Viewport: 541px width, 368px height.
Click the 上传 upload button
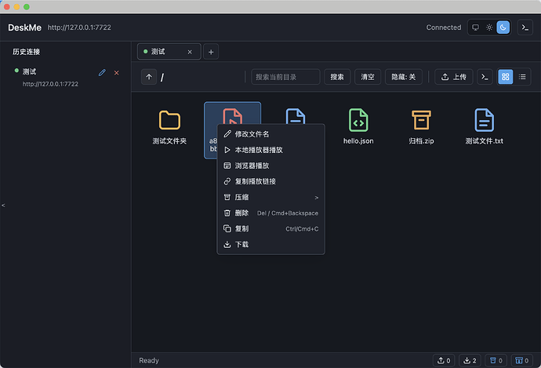point(454,77)
